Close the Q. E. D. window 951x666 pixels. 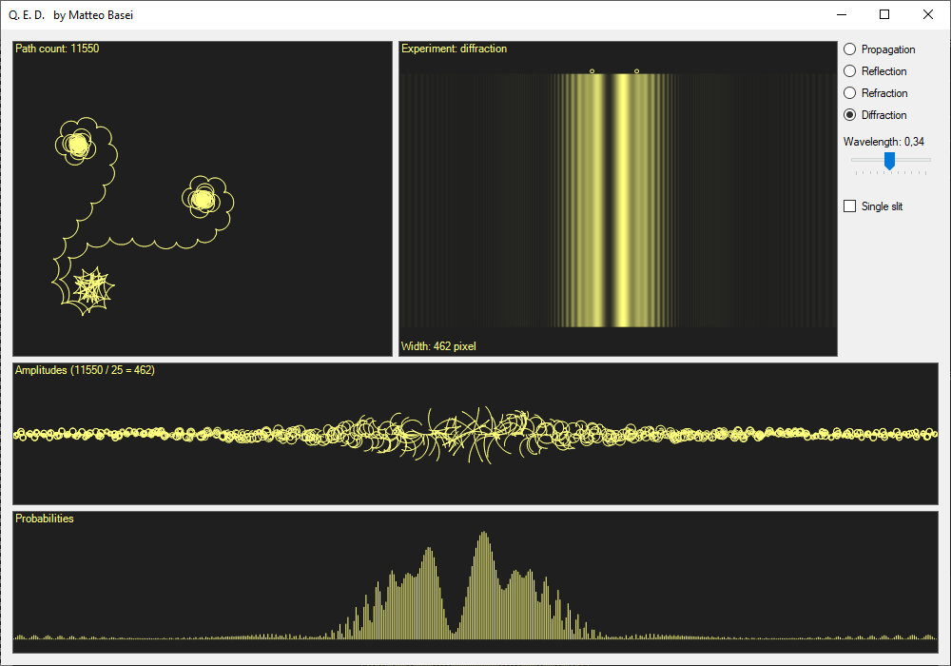click(x=928, y=14)
